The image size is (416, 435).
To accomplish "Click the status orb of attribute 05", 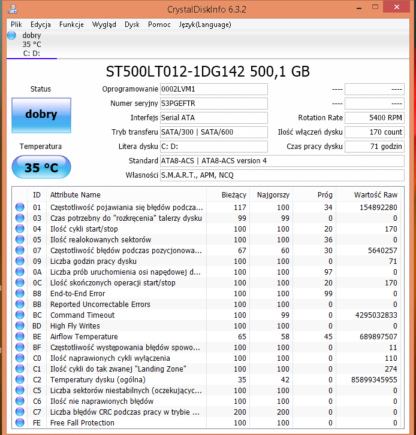I will (x=20, y=239).
